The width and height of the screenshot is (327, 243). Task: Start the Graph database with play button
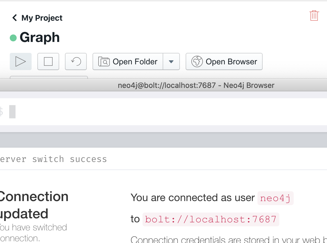coord(21,61)
